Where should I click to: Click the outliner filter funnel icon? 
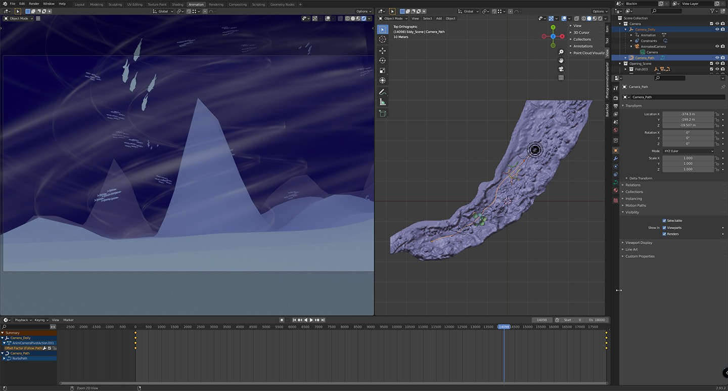(x=712, y=11)
